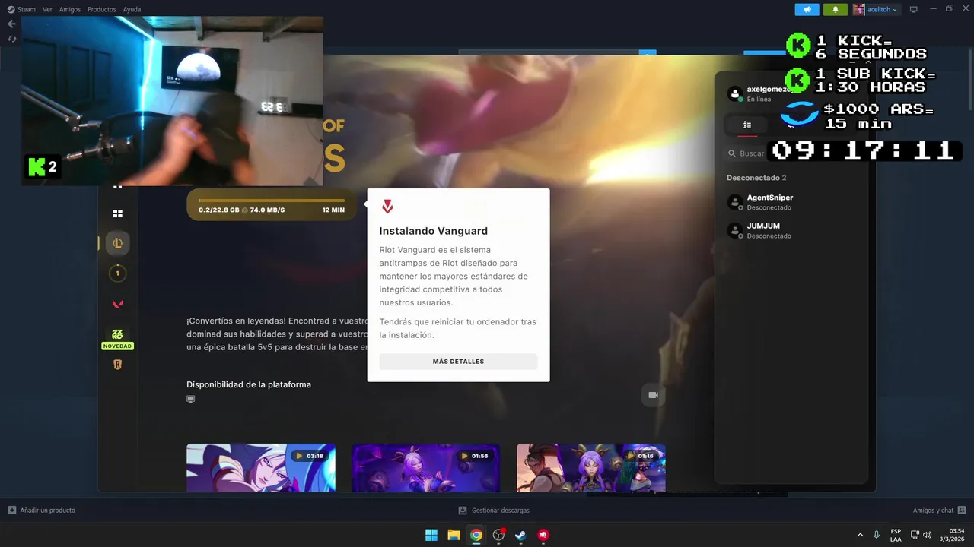This screenshot has width=974, height=547.
Task: Play the 01:16 video thumbnail
Action: point(591,467)
